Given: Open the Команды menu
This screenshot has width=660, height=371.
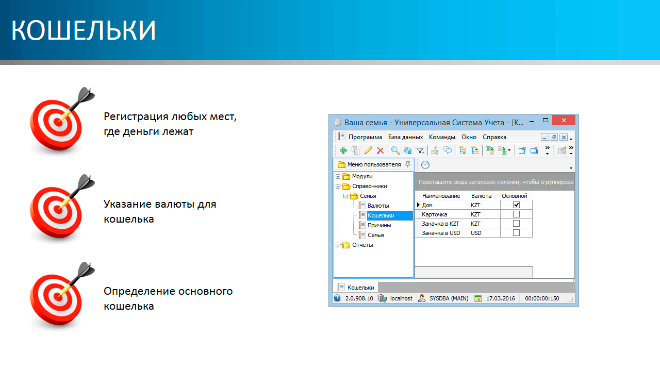Looking at the screenshot, I should pos(442,137).
